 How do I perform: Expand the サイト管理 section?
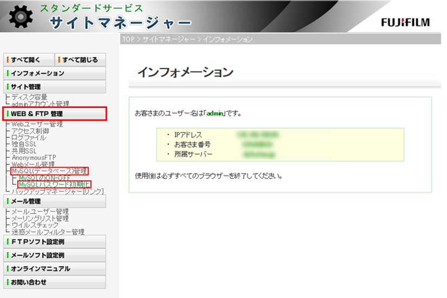click(54, 87)
